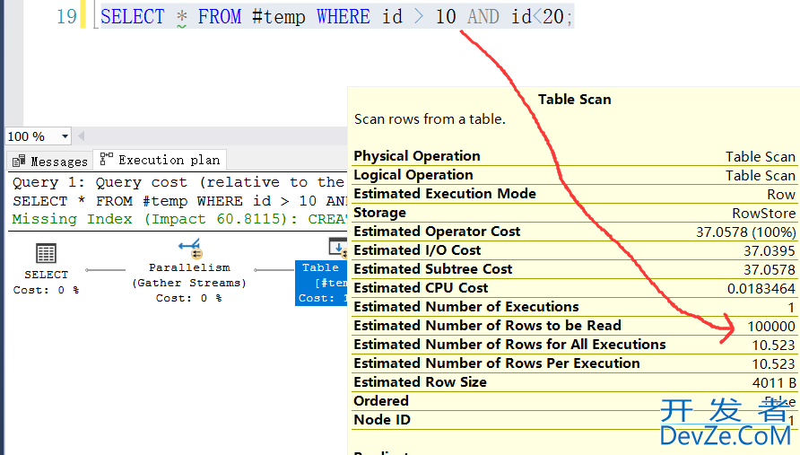Click the Estimated Number of Rows for All Executions label
Image resolution: width=800 pixels, height=455 pixels.
point(509,345)
